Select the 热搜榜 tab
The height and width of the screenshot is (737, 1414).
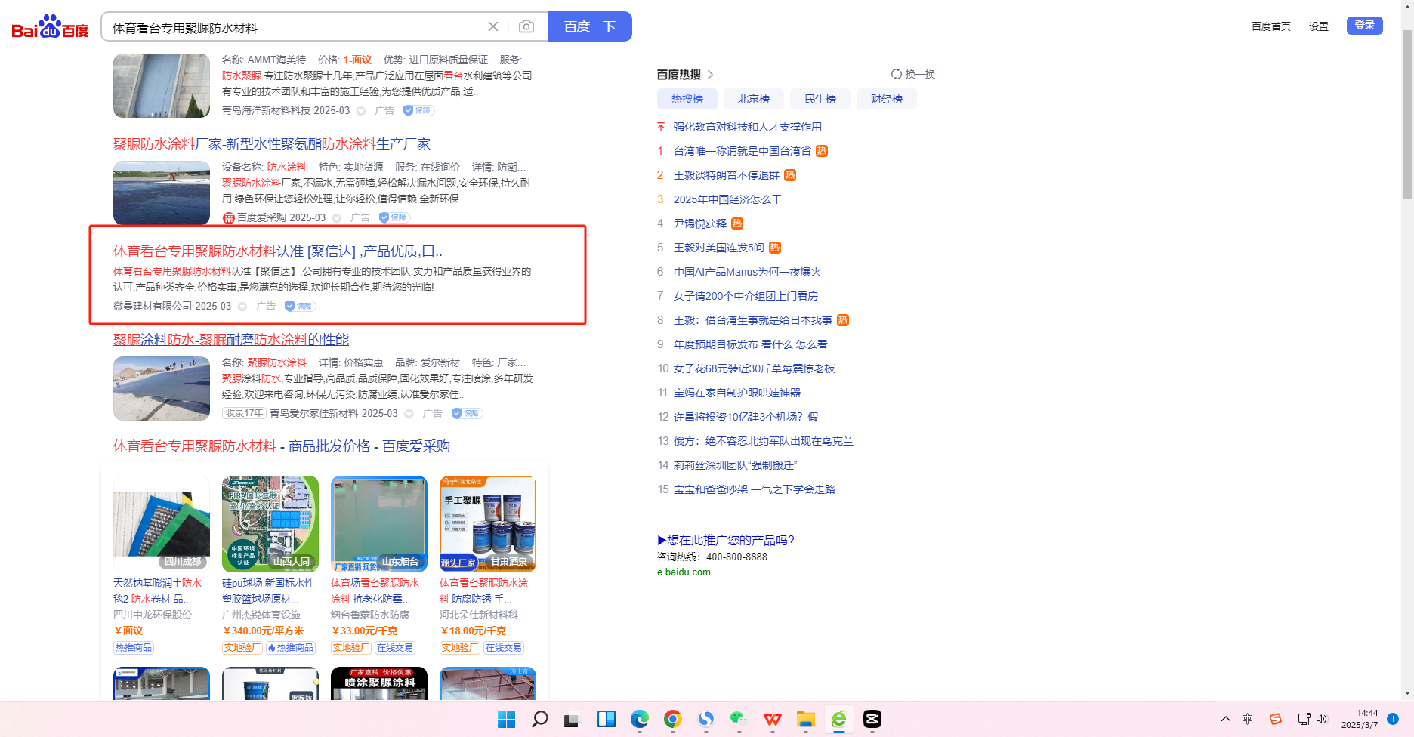(687, 99)
